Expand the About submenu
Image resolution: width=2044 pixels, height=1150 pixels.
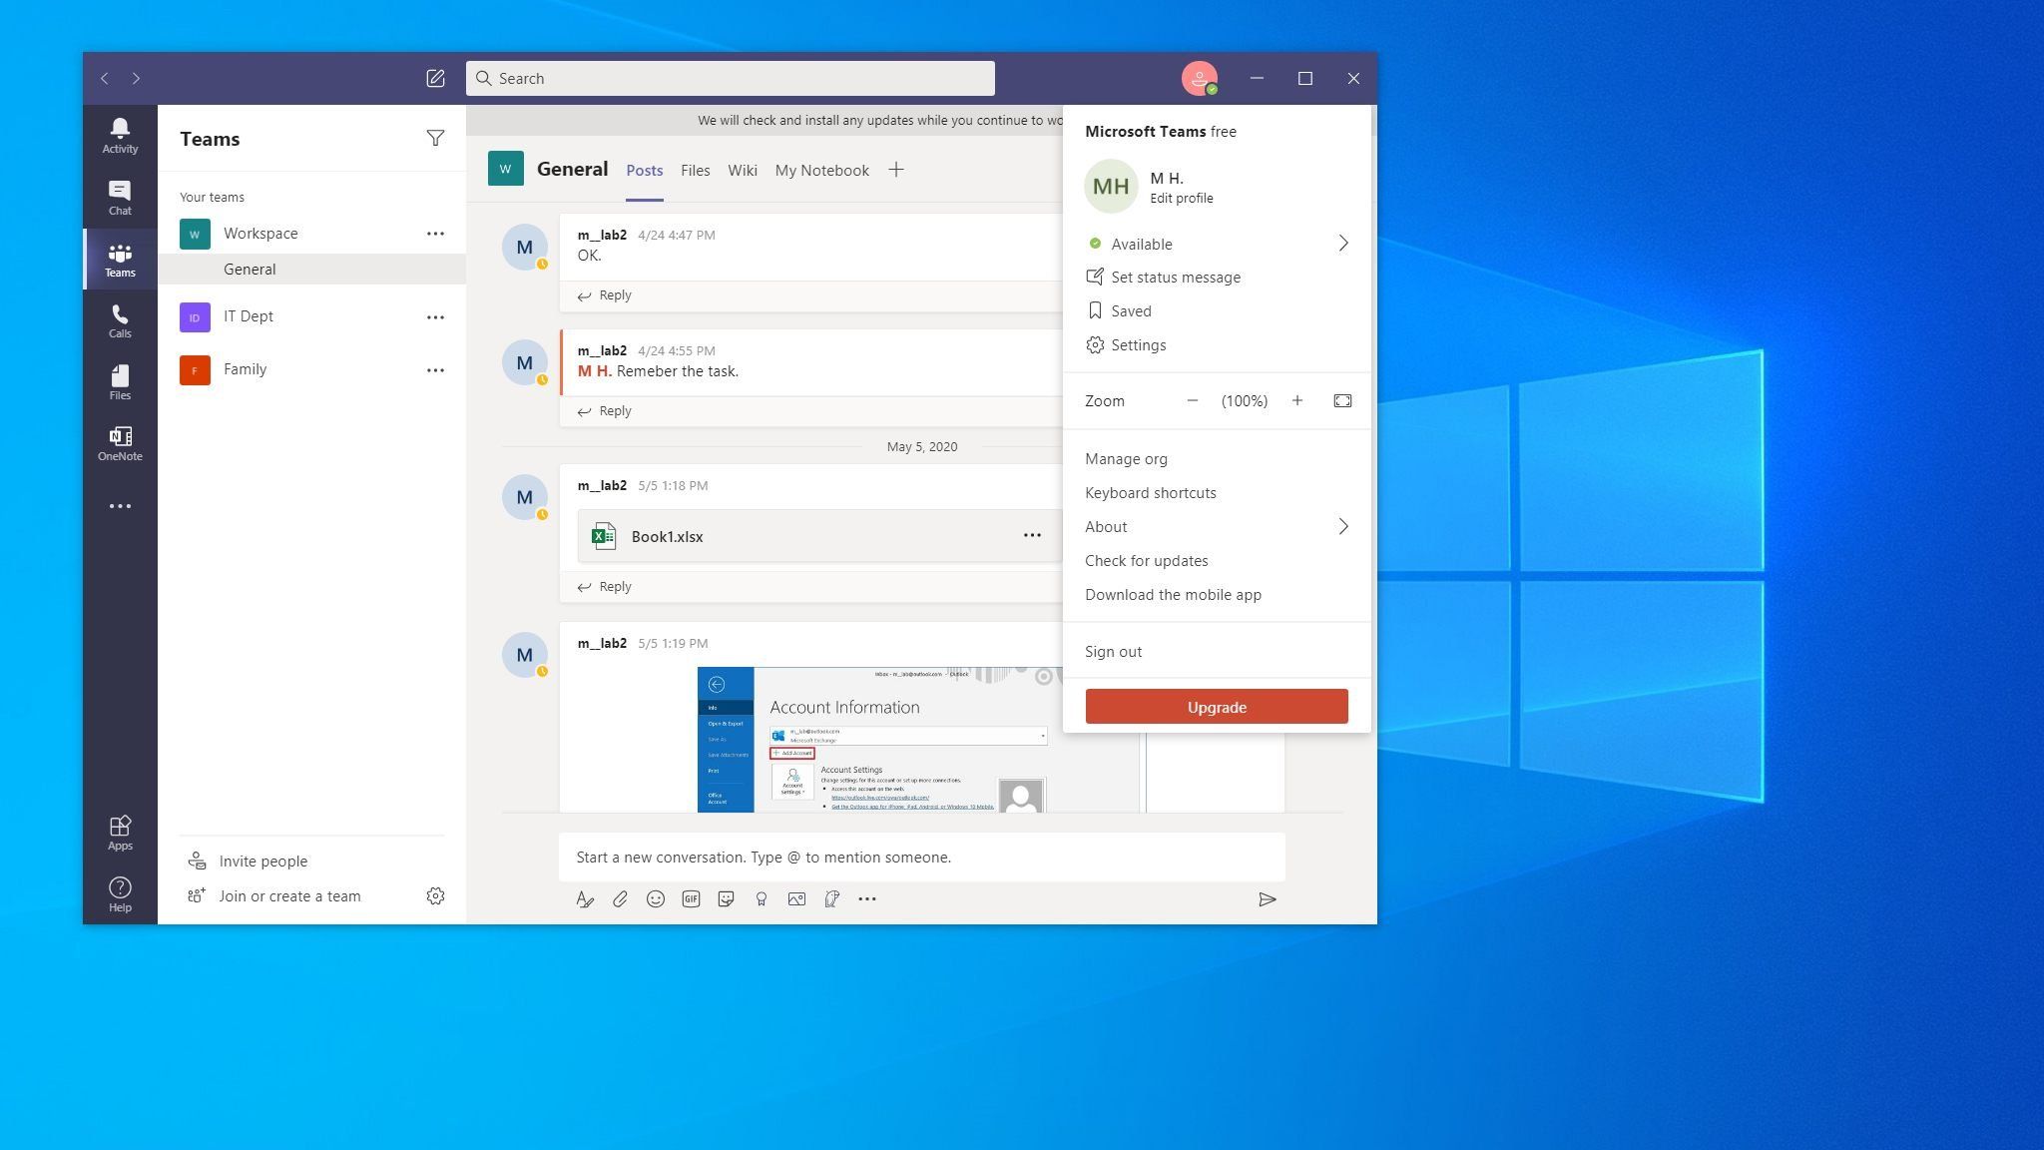tap(1342, 526)
